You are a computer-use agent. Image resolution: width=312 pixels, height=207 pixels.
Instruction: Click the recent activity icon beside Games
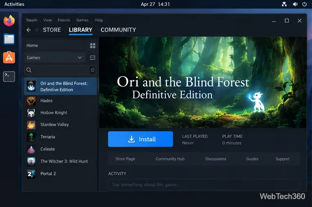pos(93,57)
